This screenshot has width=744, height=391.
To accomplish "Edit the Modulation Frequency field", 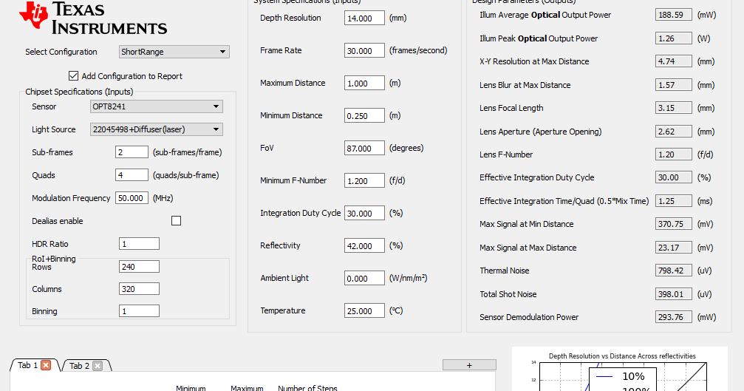I will 132,198.
